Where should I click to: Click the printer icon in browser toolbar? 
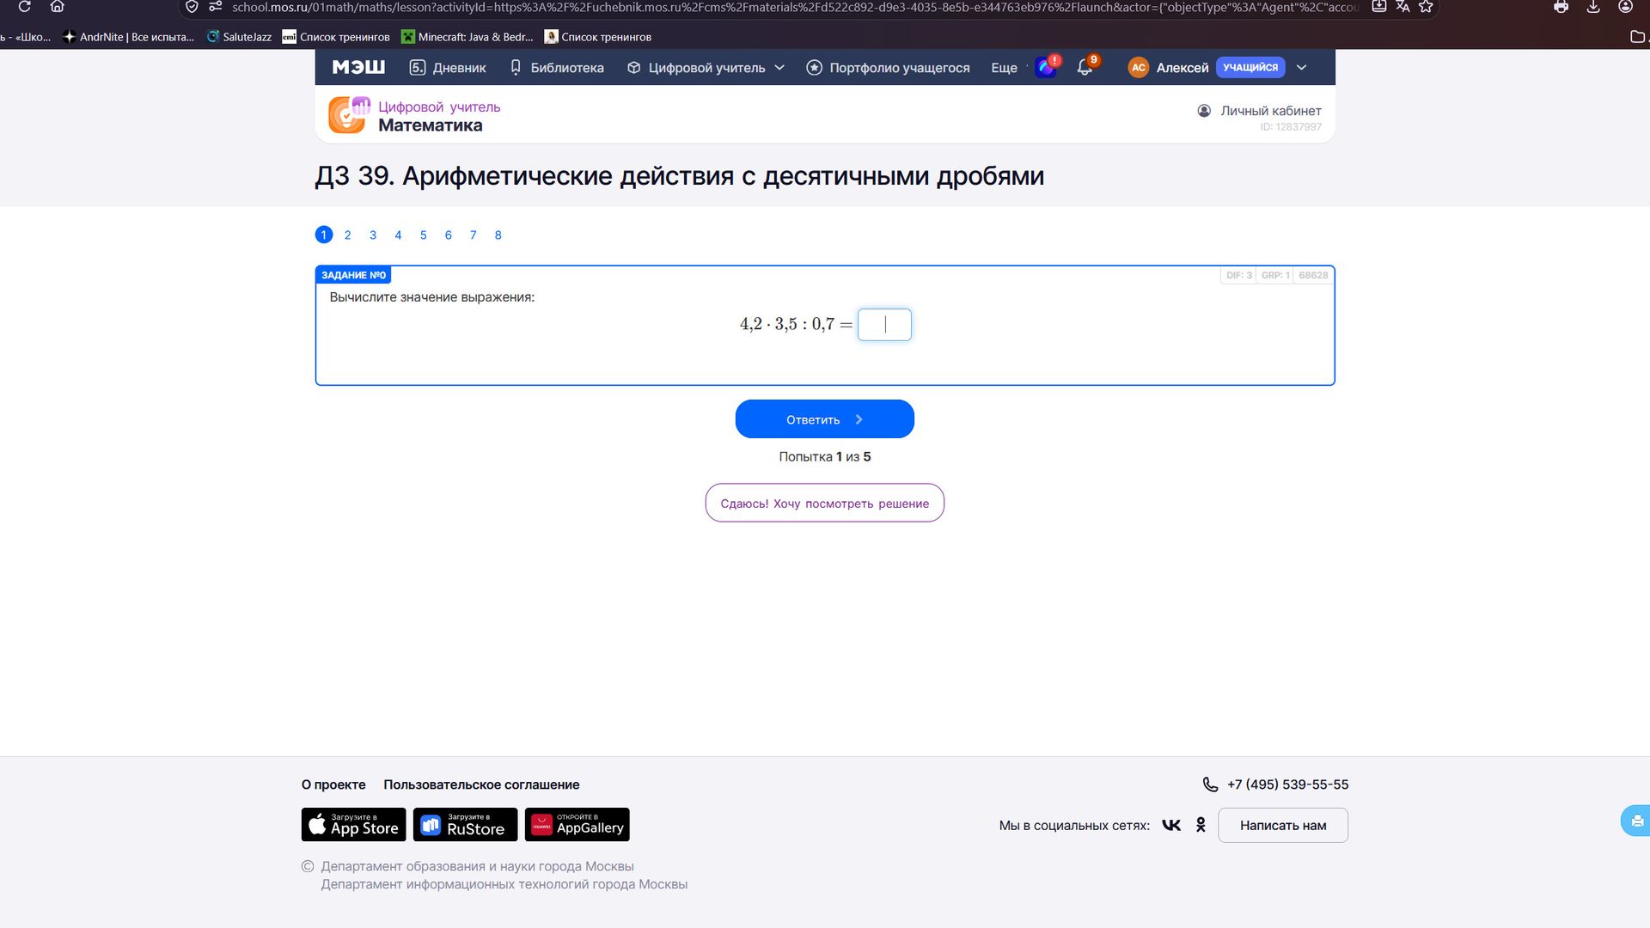[x=1561, y=7]
